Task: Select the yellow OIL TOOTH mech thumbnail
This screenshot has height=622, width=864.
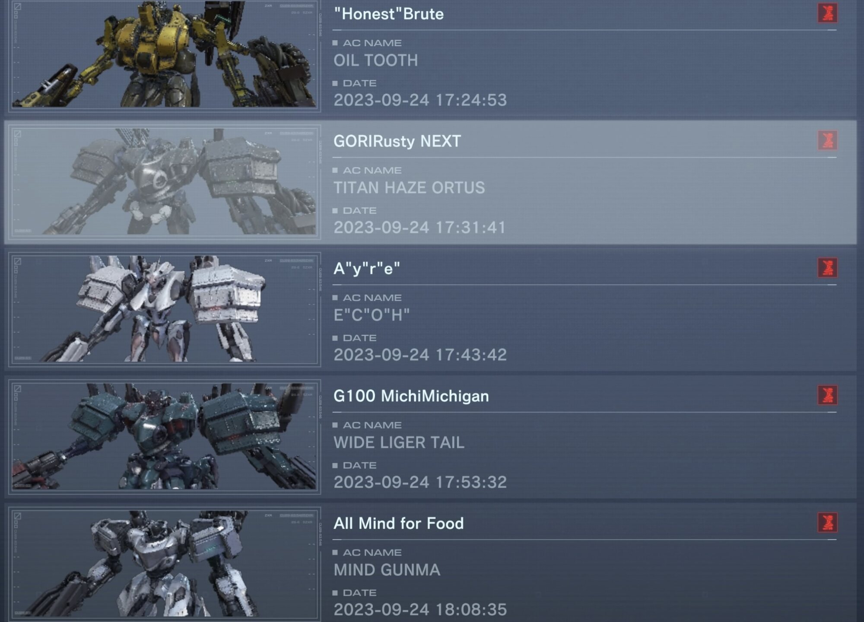Action: (x=165, y=54)
